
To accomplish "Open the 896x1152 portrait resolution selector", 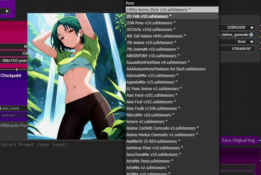I will pyautogui.click(x=14, y=61).
